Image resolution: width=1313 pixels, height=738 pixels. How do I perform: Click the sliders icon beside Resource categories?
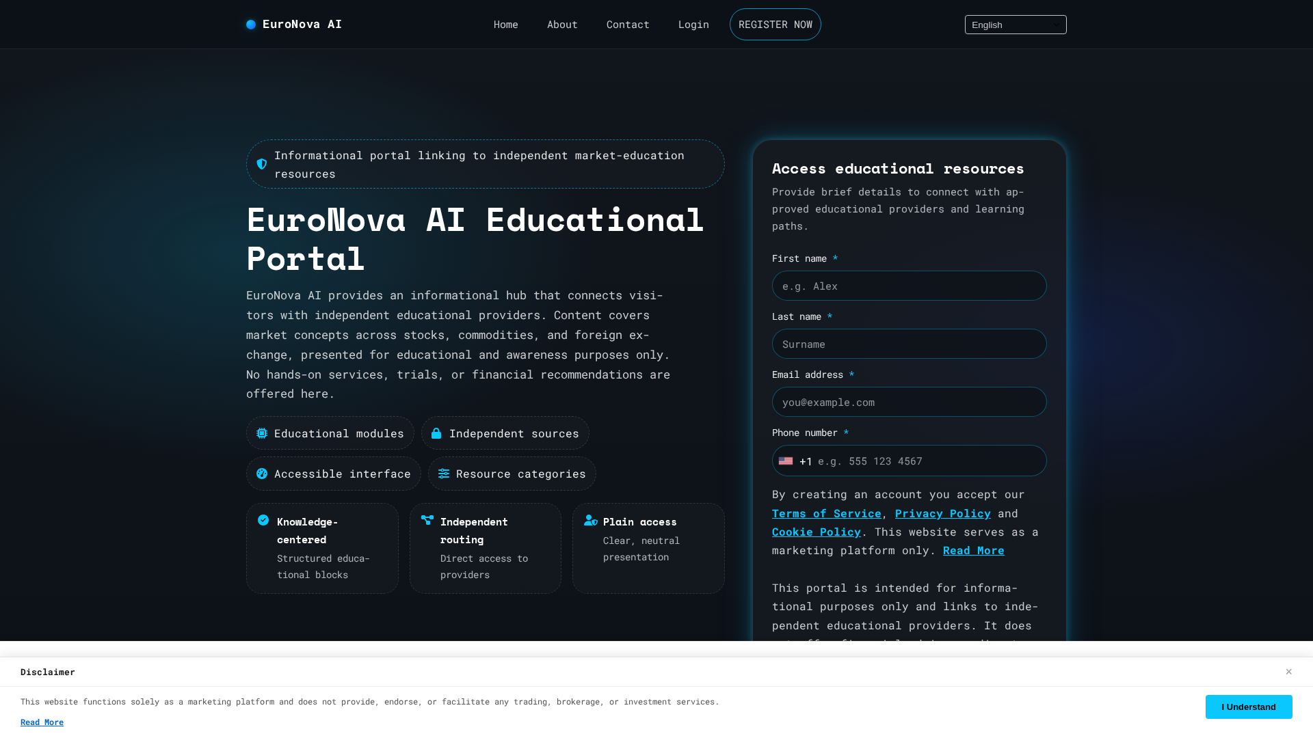tap(444, 474)
